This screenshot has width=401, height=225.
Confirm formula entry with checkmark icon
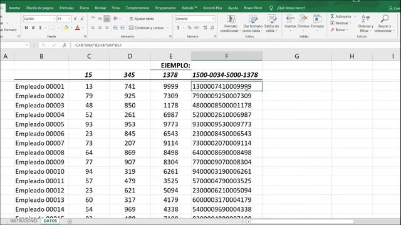click(54, 45)
